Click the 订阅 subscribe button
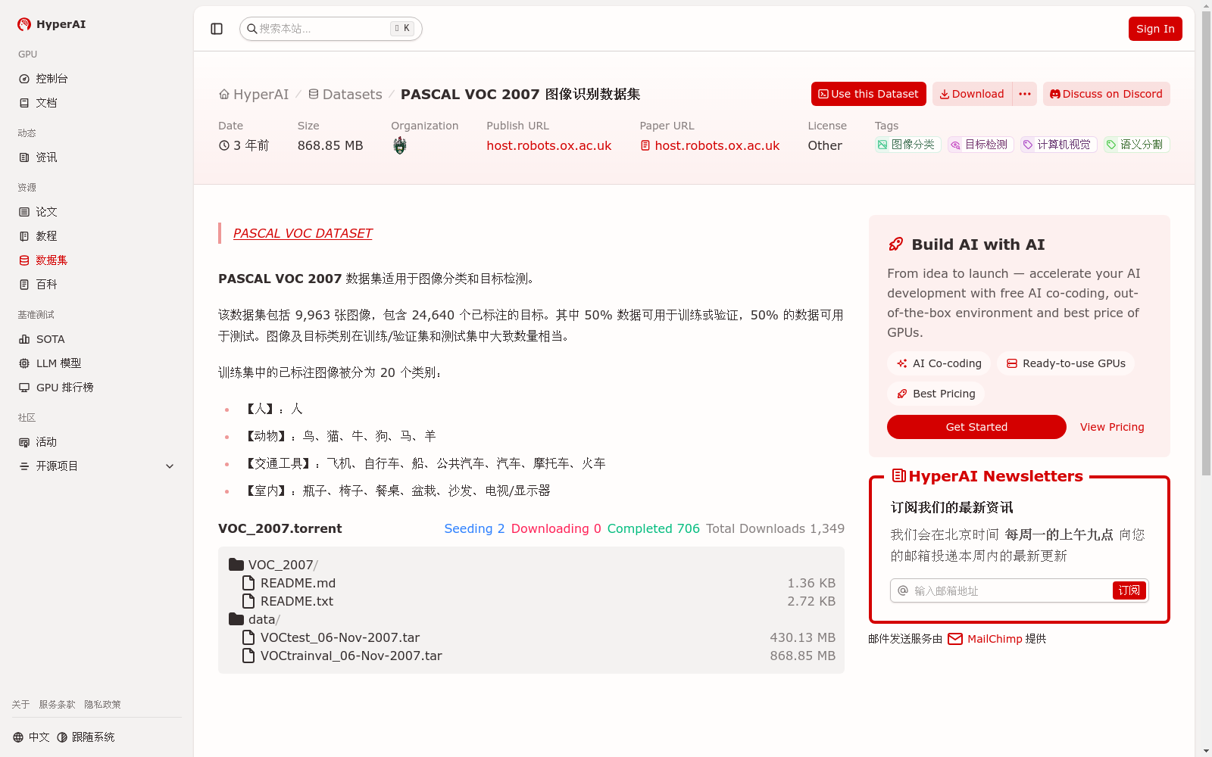 pos(1129,590)
